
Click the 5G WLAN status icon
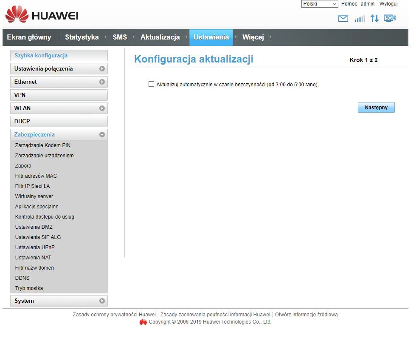coord(390,18)
